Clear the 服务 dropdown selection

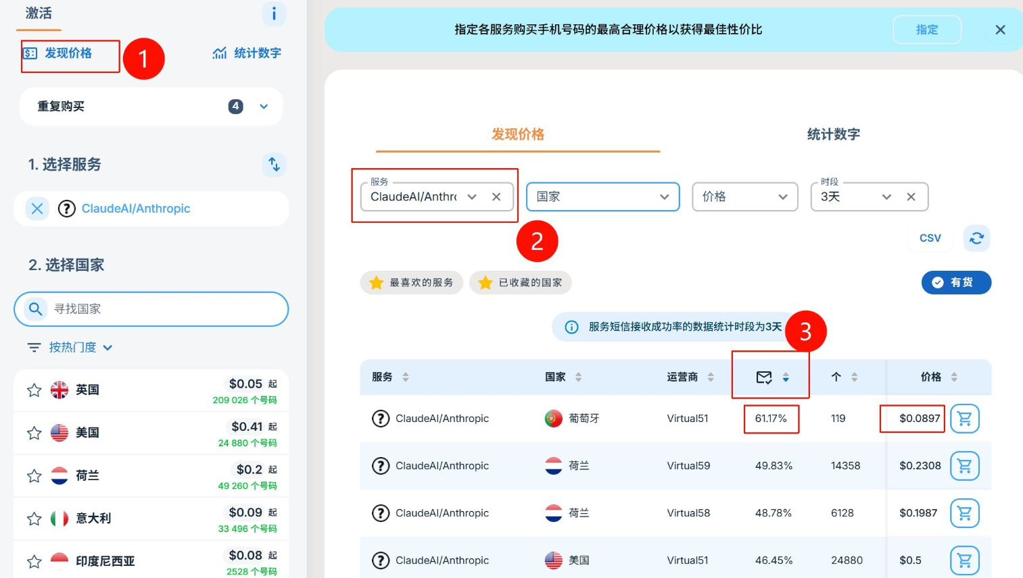pos(496,196)
